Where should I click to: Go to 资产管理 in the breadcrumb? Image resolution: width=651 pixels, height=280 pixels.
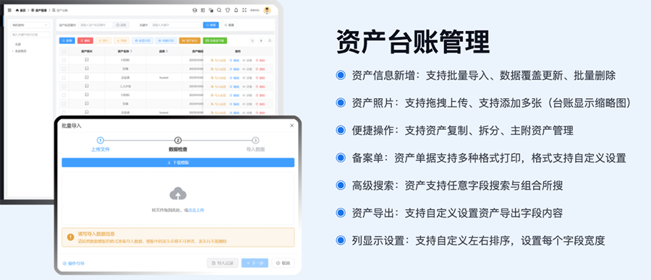point(38,10)
